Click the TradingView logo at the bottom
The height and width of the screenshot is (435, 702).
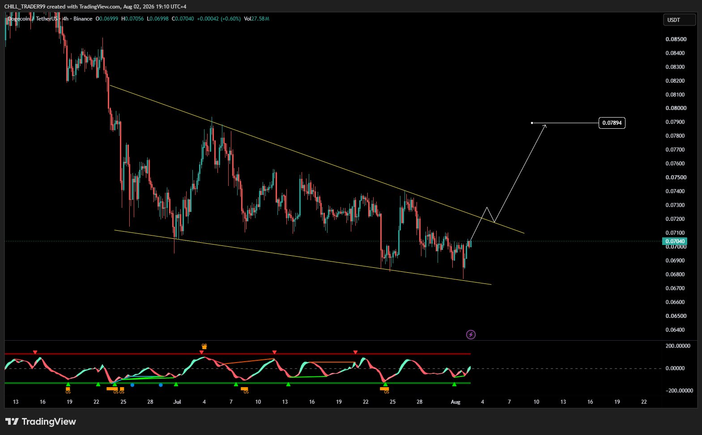(41, 422)
